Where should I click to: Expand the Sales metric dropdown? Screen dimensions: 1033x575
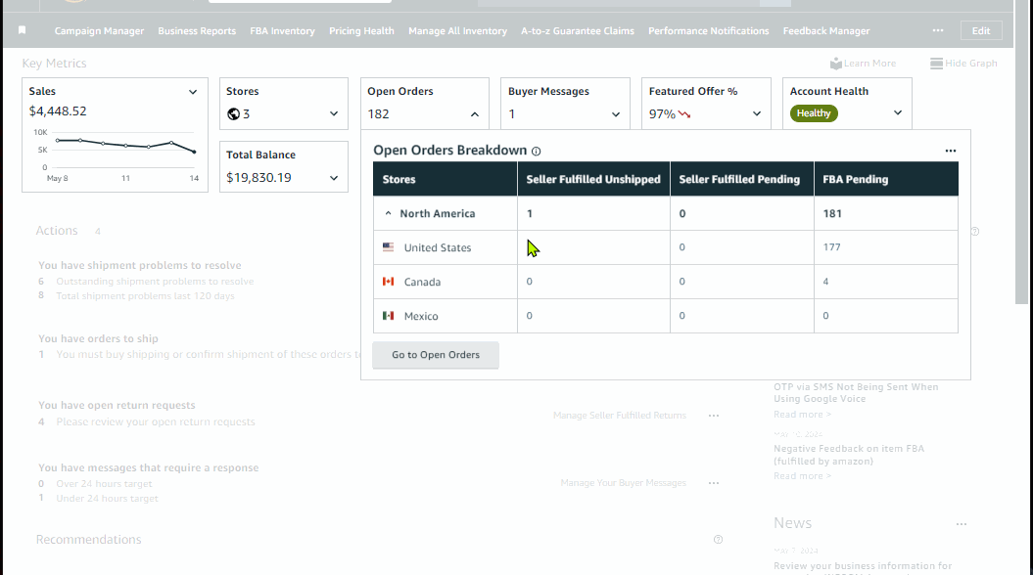point(192,92)
